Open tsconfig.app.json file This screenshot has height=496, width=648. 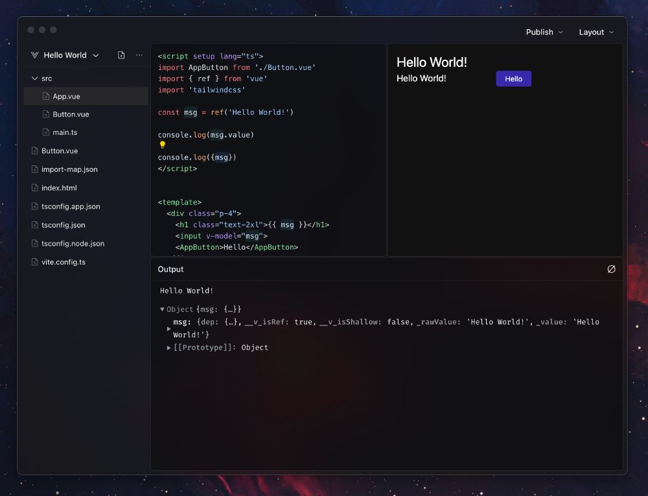coord(86,206)
